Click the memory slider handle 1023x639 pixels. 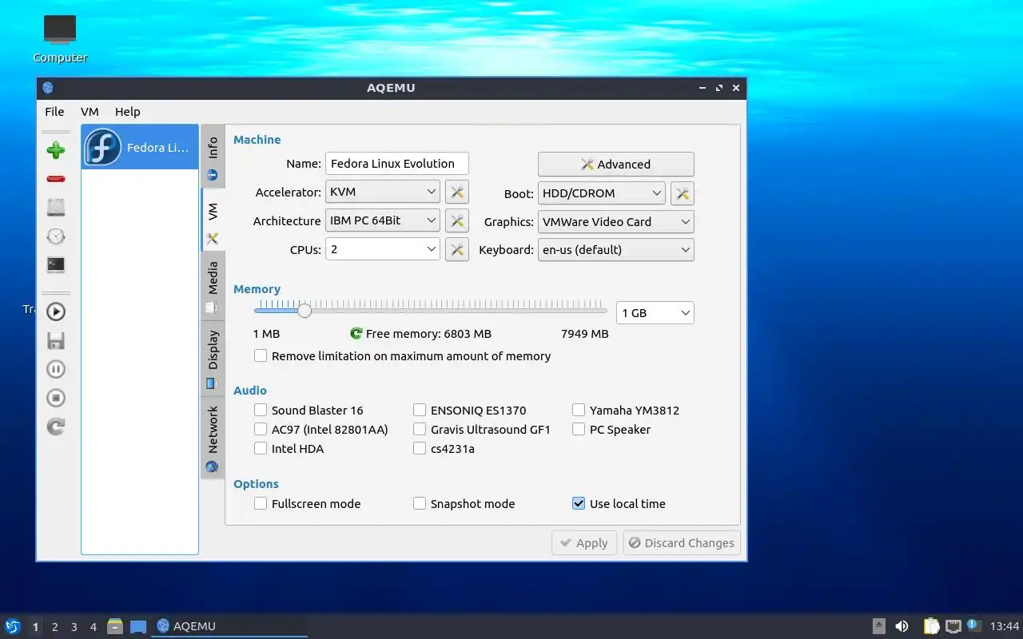(x=305, y=310)
